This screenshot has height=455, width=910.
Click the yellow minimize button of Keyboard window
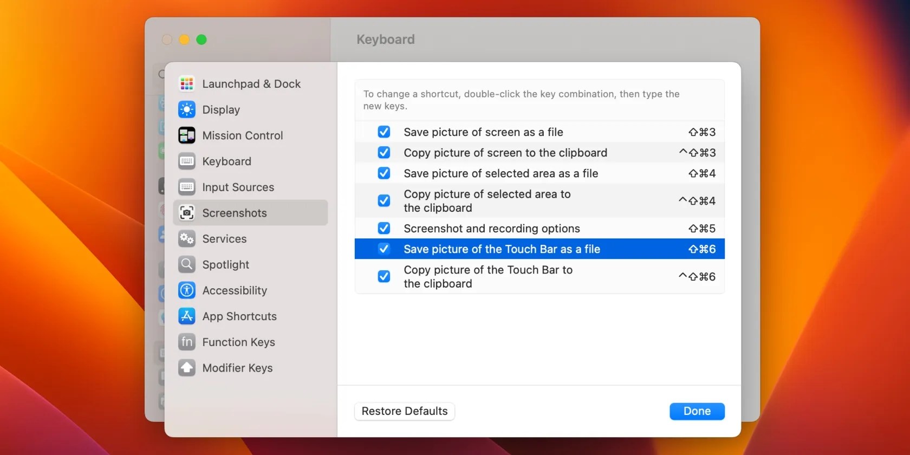click(184, 40)
